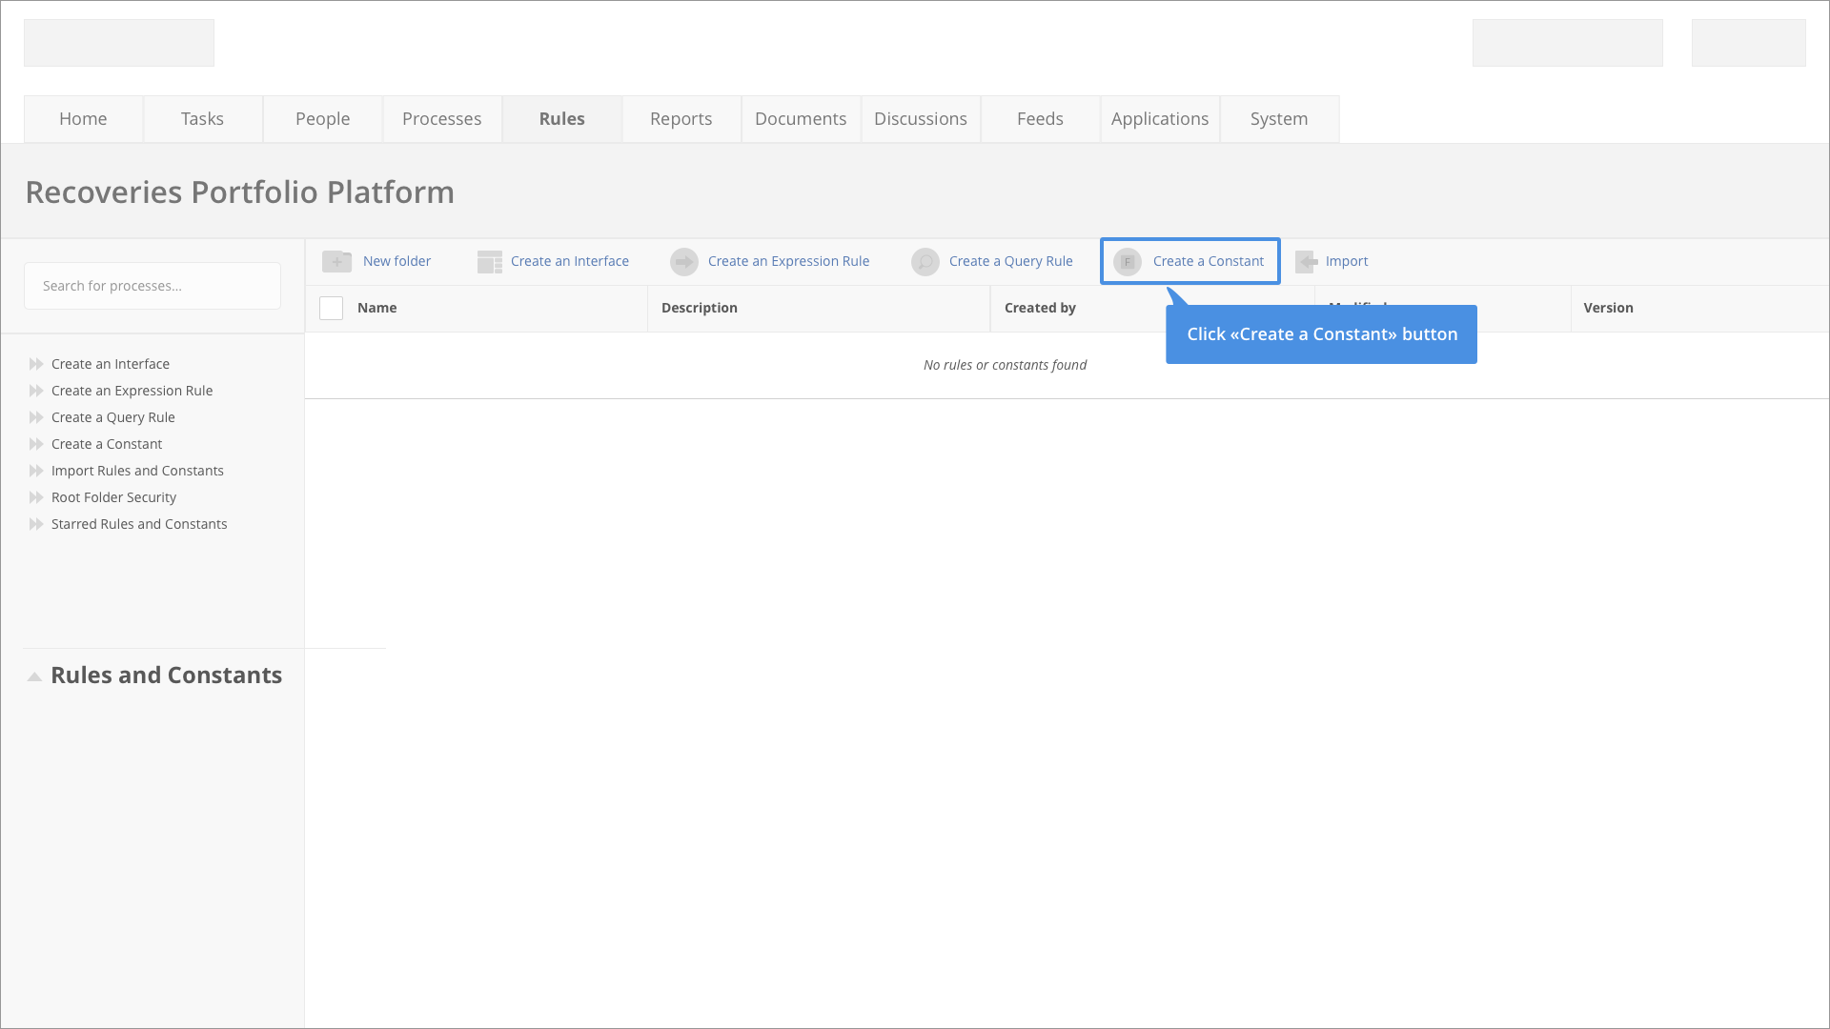Viewport: 1830px width, 1029px height.
Task: Click Import Rules and Constants sidebar link
Action: coord(137,471)
